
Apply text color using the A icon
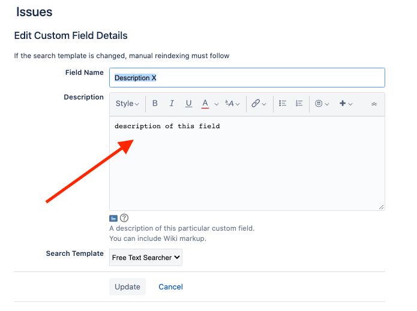tap(205, 103)
